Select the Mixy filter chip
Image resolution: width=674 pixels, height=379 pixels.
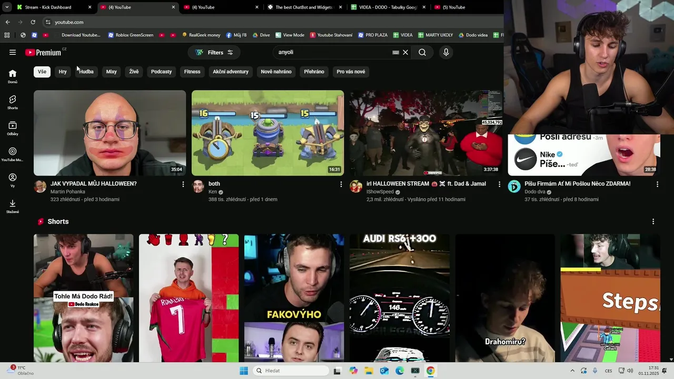[x=111, y=72]
